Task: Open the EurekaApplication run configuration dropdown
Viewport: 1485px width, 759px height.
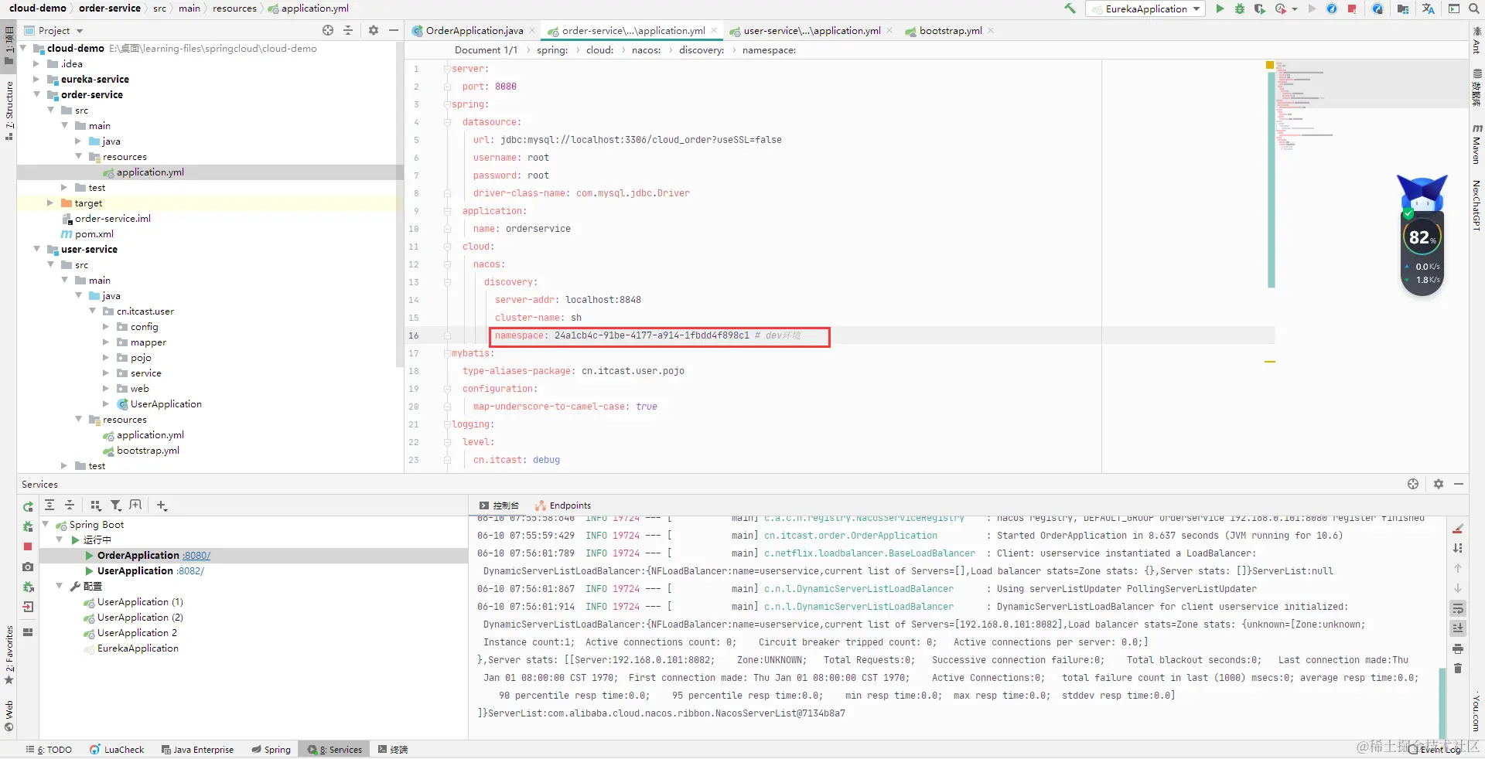Action: (1146, 9)
